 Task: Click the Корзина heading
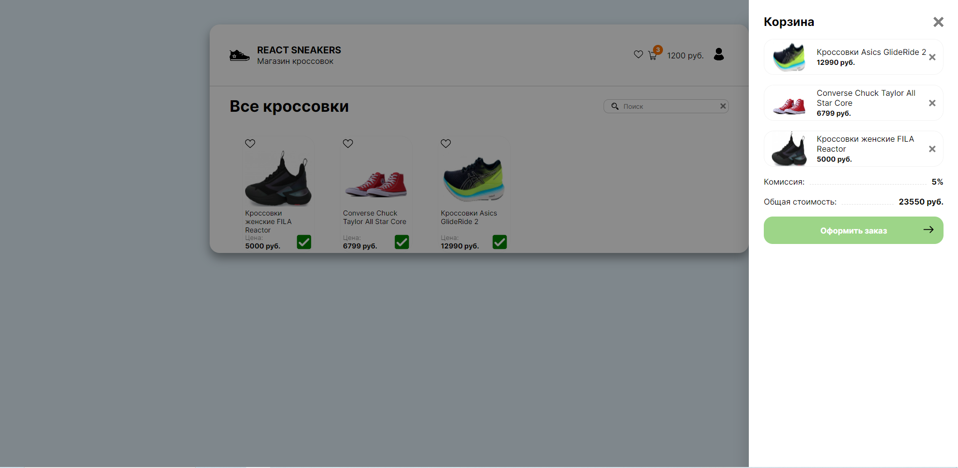(789, 22)
